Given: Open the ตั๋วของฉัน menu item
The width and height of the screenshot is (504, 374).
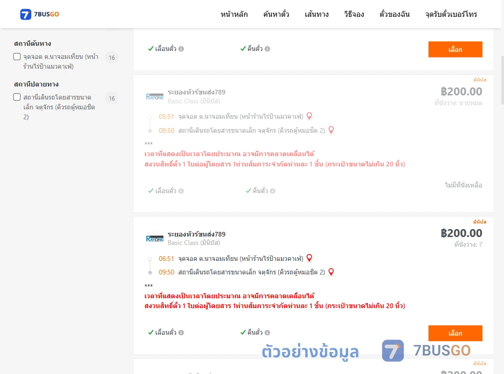Looking at the screenshot, I should 394,14.
